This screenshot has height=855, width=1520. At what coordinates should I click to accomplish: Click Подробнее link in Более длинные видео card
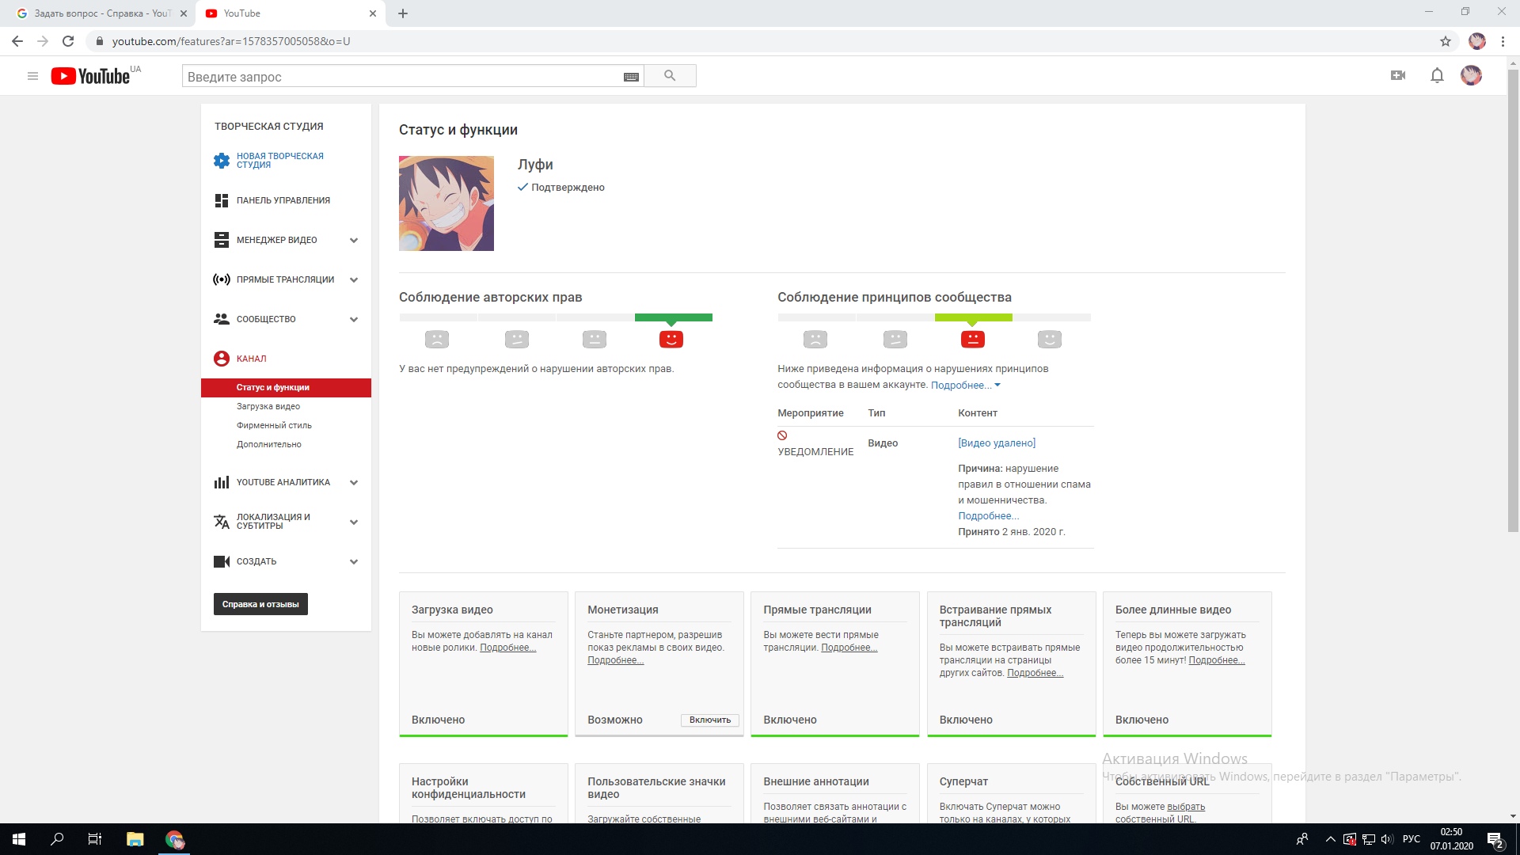(1217, 660)
